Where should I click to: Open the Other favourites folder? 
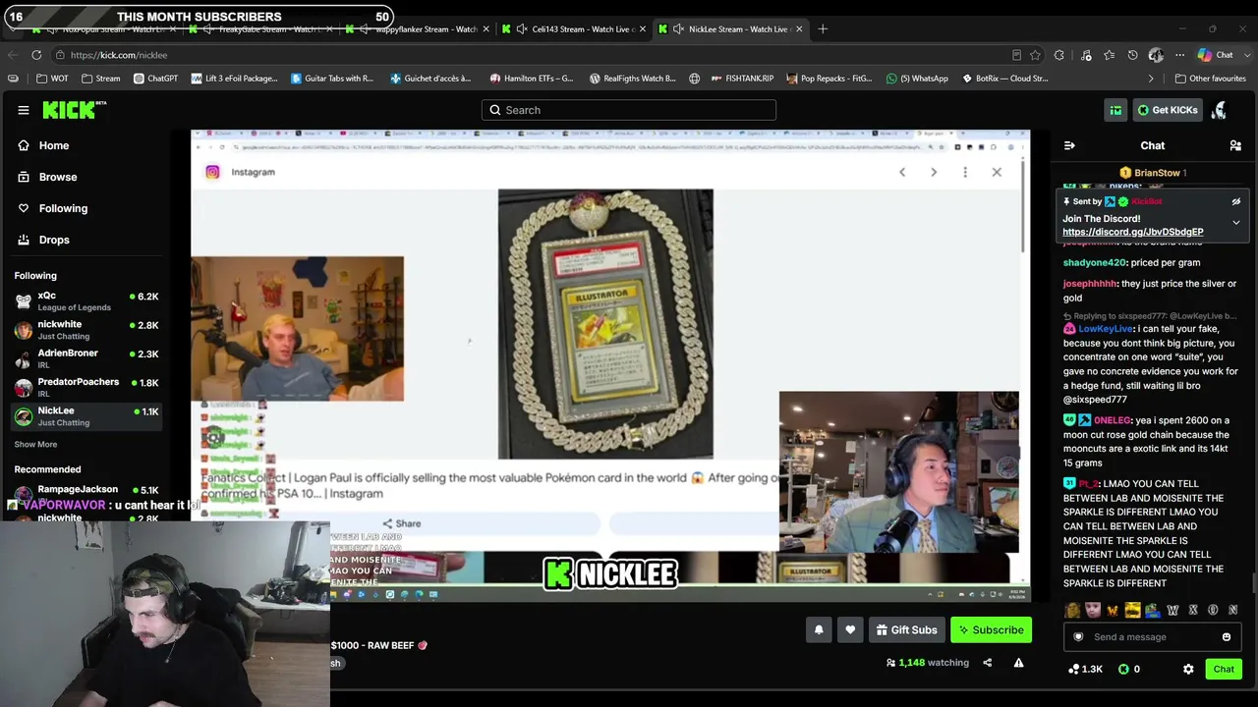1210,79
